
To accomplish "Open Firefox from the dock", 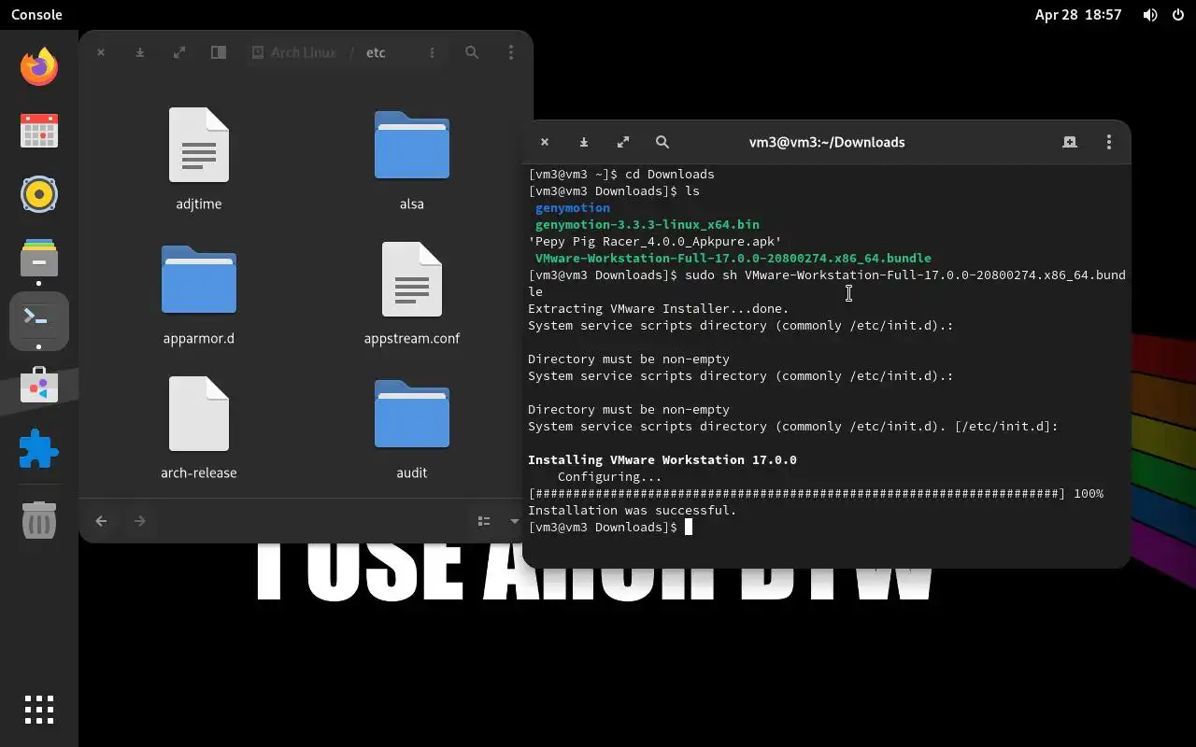I will 39,67.
